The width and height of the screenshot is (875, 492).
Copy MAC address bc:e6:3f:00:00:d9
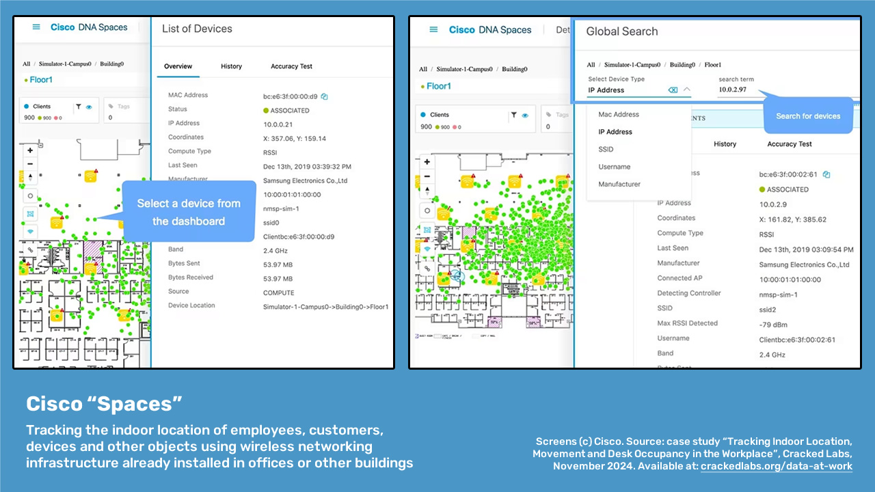(325, 96)
